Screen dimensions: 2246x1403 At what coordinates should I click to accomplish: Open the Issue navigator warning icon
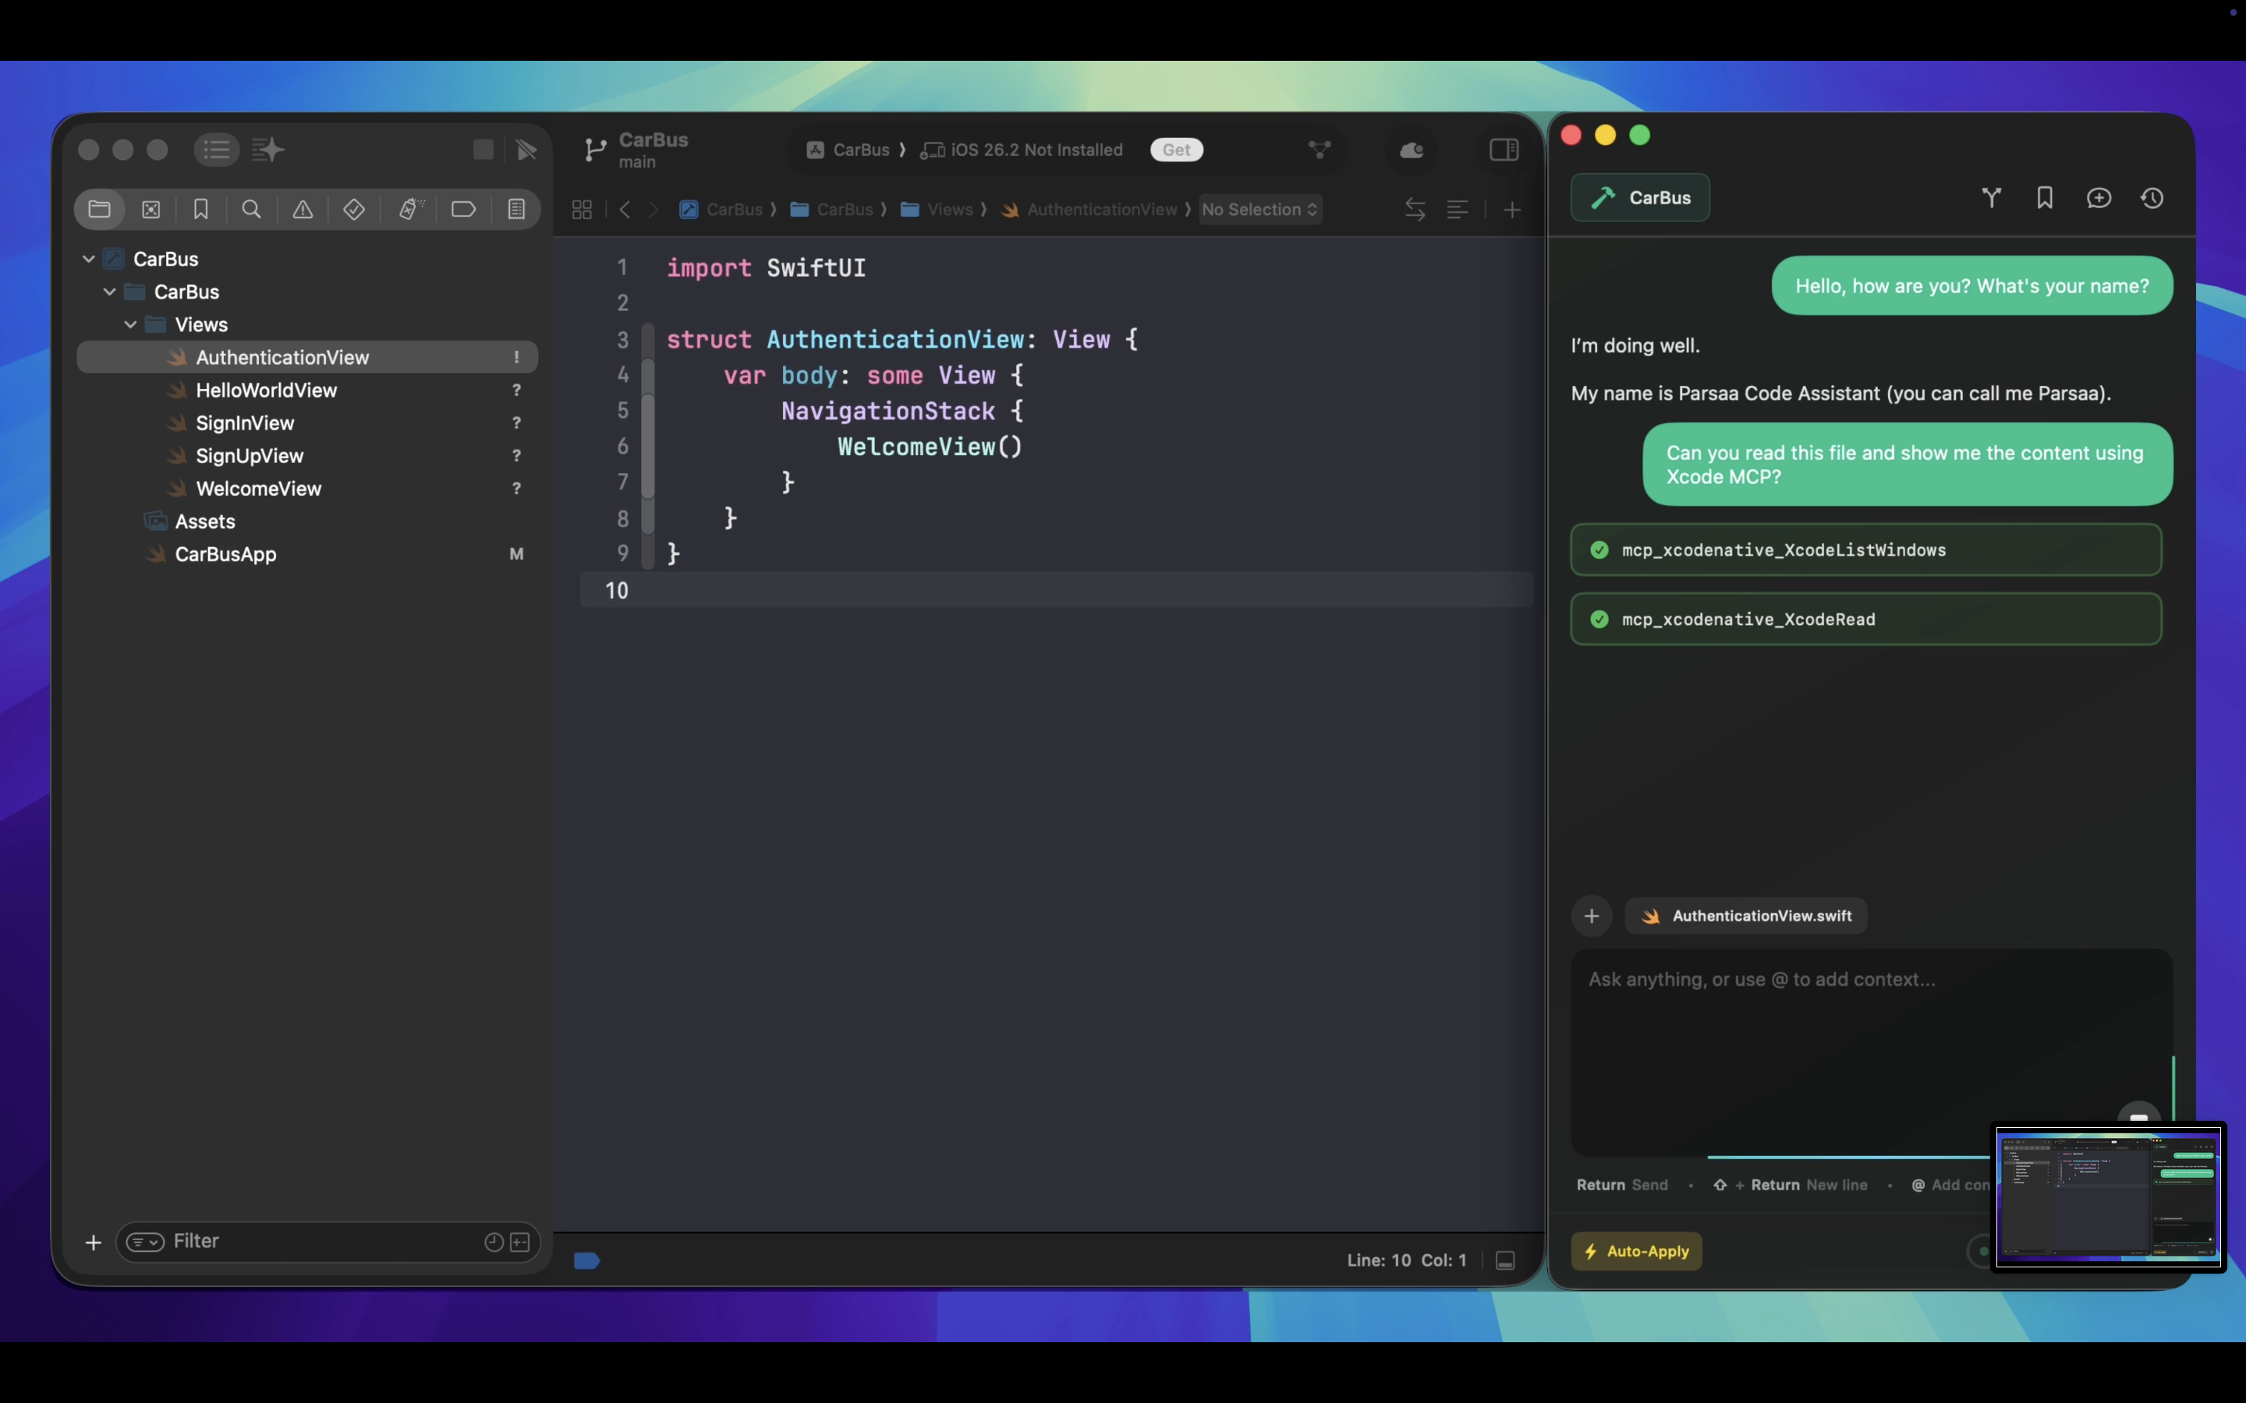303,210
